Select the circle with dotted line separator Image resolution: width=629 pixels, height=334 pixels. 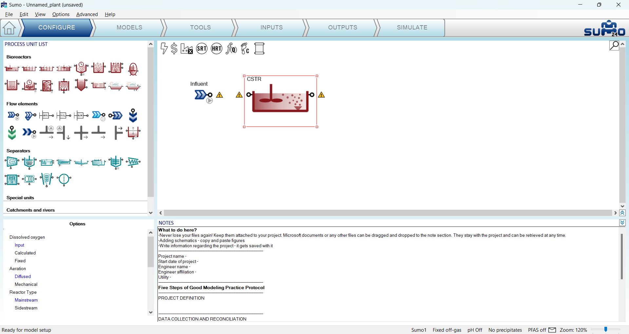[64, 179]
